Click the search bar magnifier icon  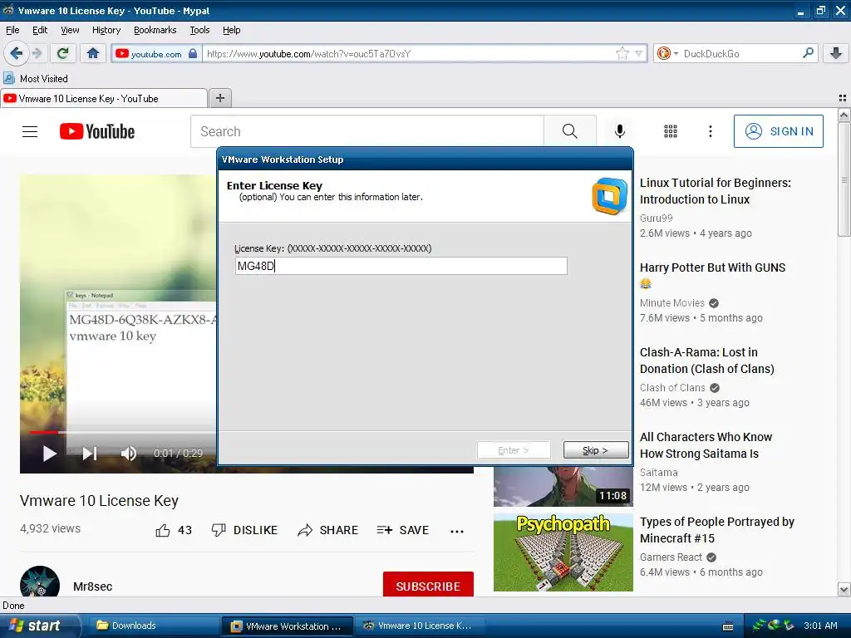pos(808,53)
